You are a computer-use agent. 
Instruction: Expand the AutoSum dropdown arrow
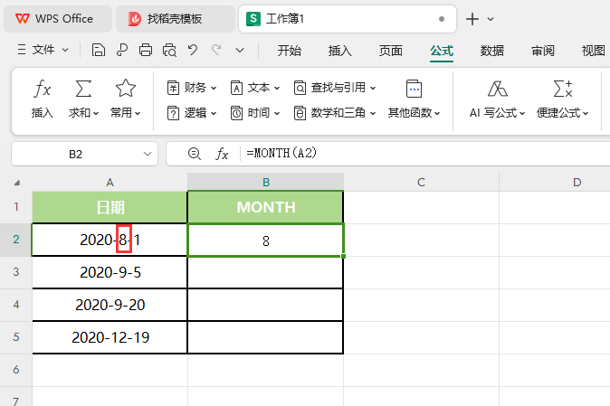pyautogui.click(x=96, y=113)
